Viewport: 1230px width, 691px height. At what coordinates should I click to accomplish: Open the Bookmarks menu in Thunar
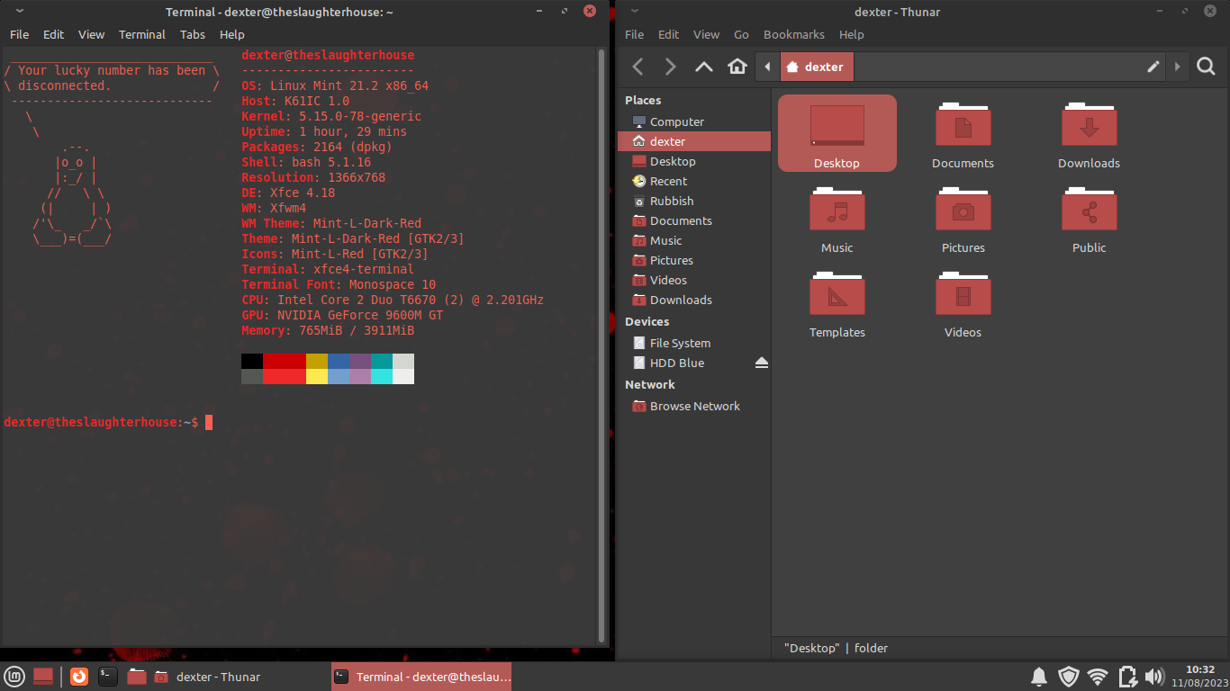tap(793, 34)
